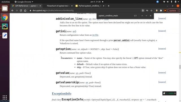Close the API Reference tab
The image size is (181, 102).
pos(40,6)
